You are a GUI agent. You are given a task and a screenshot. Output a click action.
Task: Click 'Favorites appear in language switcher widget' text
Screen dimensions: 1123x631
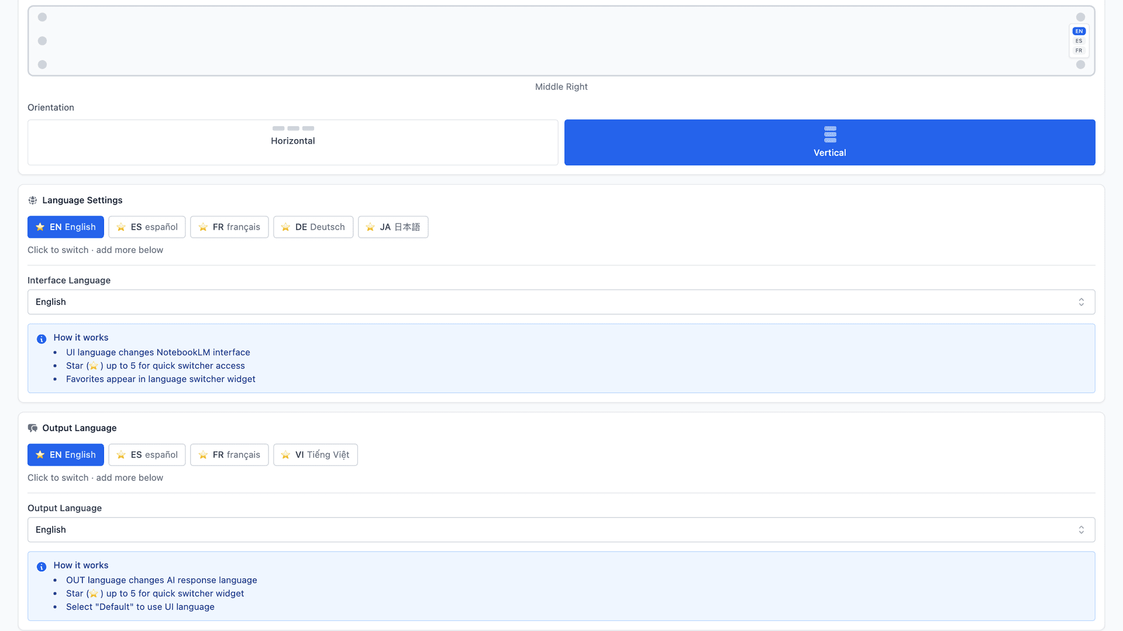tap(161, 379)
